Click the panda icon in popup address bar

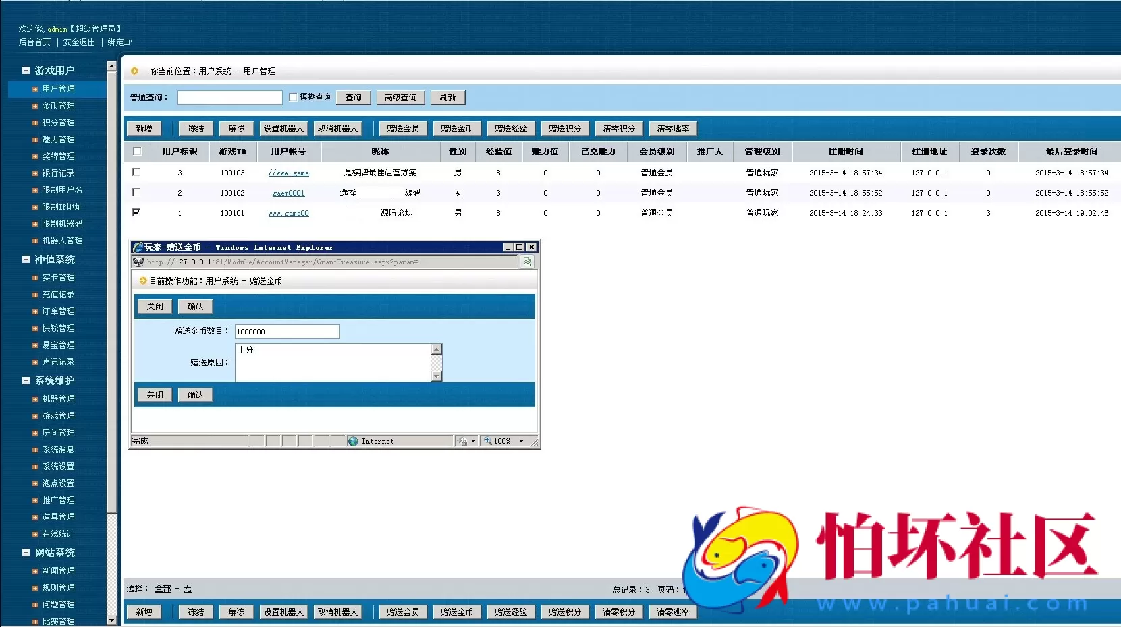(x=138, y=262)
